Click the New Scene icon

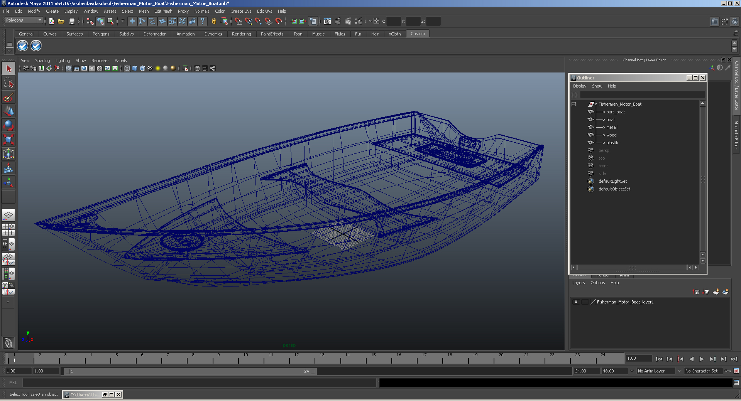[x=51, y=21]
